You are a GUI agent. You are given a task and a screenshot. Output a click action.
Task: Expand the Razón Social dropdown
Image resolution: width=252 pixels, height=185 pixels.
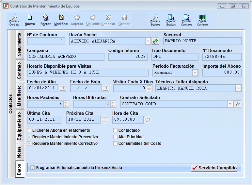pyautogui.click(x=148, y=41)
